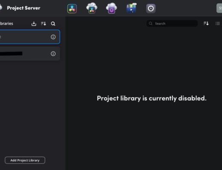Sort projects in the main panel
222x170 pixels.
(206, 23)
